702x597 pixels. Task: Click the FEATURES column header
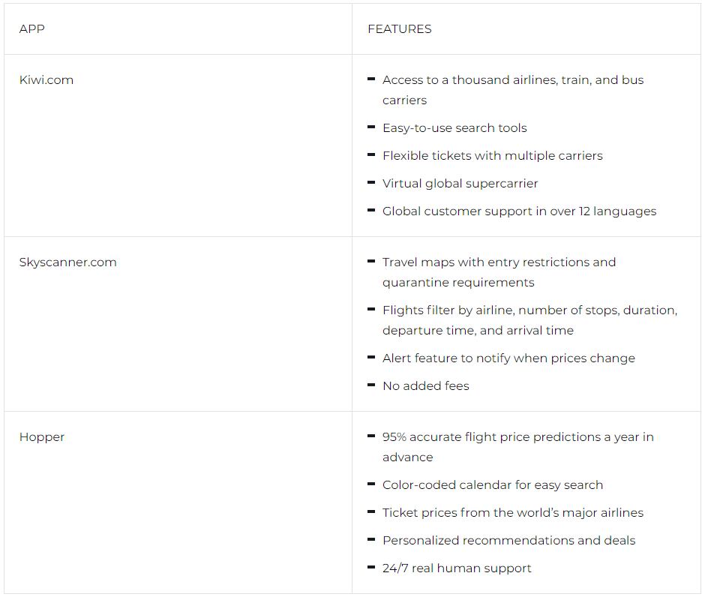(399, 29)
